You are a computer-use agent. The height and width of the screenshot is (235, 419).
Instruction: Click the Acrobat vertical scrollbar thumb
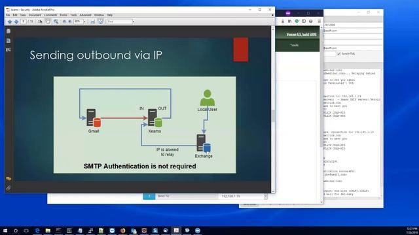(273, 116)
